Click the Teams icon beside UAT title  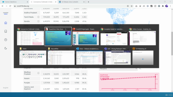coord(106,48)
